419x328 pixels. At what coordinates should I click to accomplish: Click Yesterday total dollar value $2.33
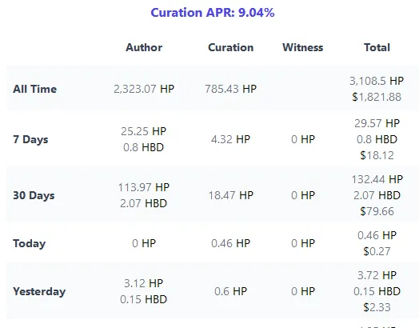(x=377, y=307)
